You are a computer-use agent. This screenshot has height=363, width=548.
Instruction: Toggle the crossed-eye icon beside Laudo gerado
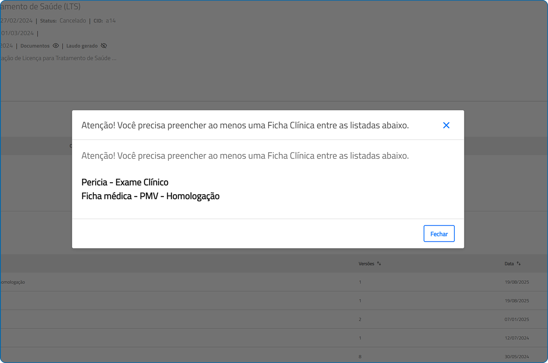104,46
